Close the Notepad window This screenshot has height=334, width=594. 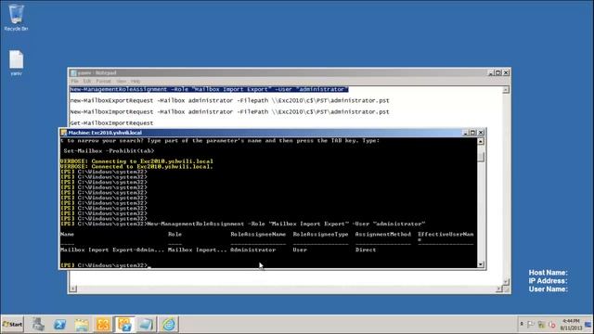(506, 72)
